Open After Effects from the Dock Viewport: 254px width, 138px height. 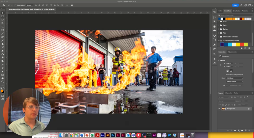click(103, 135)
